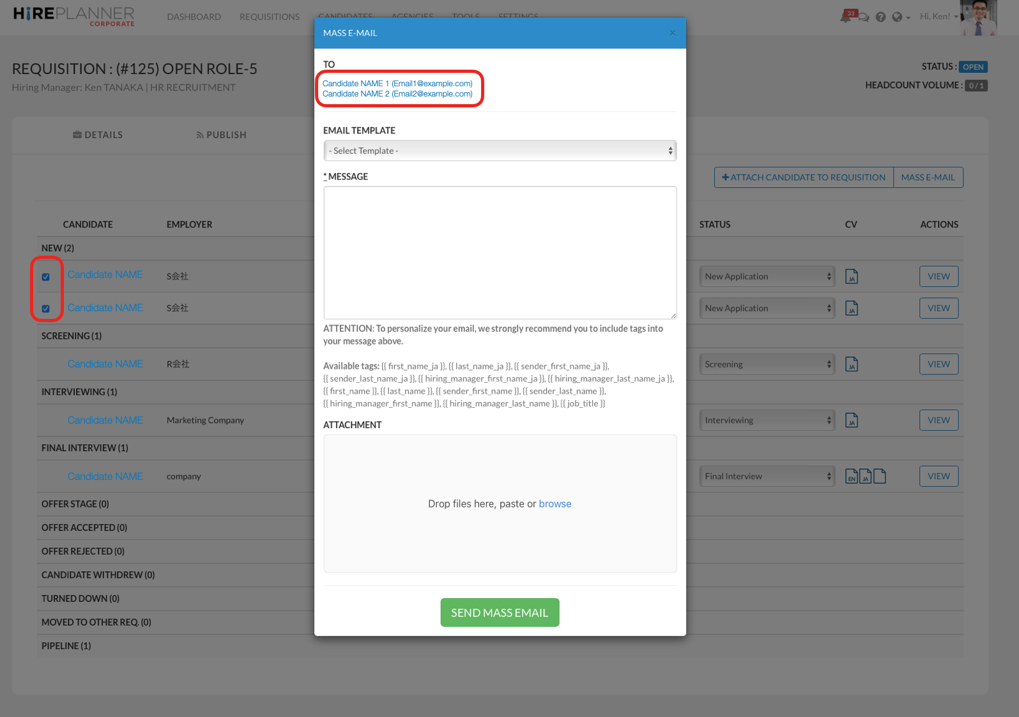The width and height of the screenshot is (1019, 717).
Task: Open the blank document icon in Final Interview row
Action: 880,476
